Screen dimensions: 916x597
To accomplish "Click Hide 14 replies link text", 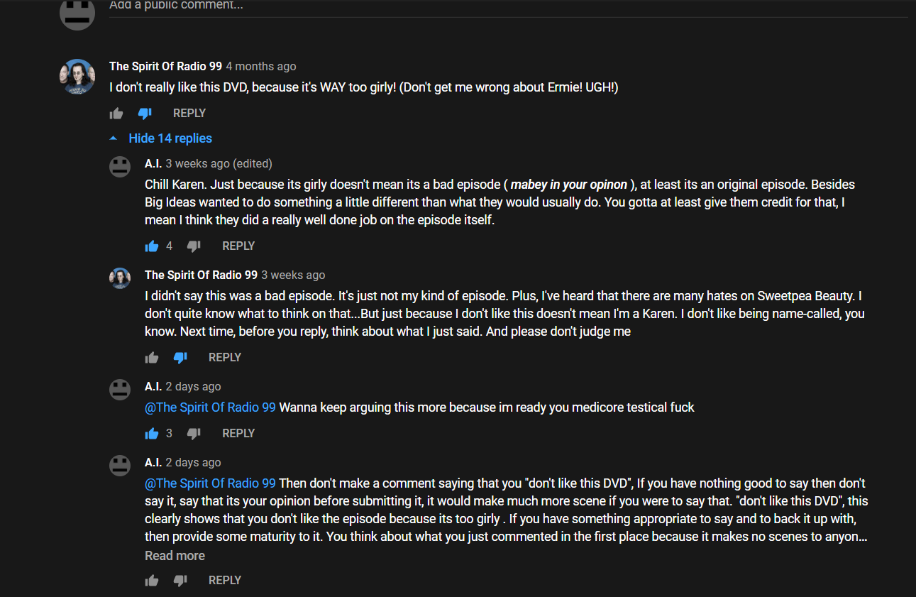I will [x=170, y=138].
